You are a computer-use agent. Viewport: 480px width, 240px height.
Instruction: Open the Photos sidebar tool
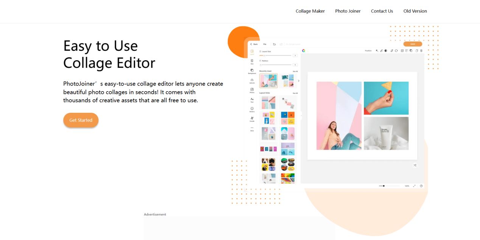252,90
